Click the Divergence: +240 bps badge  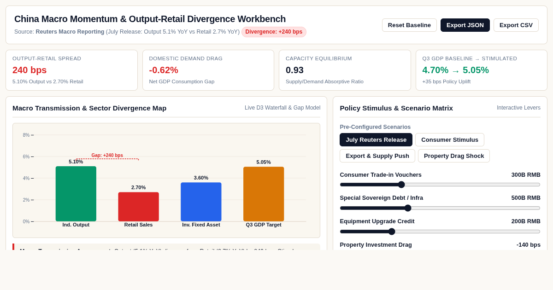coord(274,32)
